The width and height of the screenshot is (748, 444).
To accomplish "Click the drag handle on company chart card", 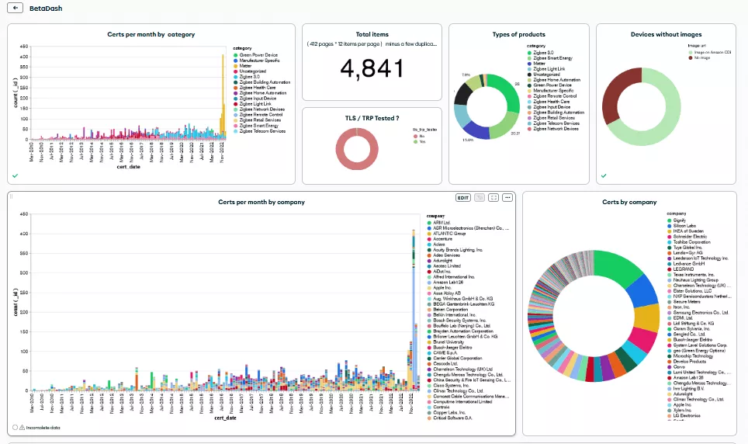I will pos(11,197).
